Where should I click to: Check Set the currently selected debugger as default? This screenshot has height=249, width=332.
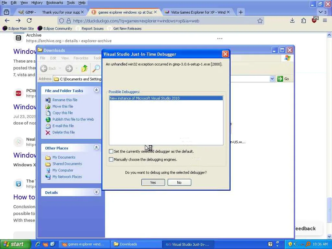(x=111, y=151)
